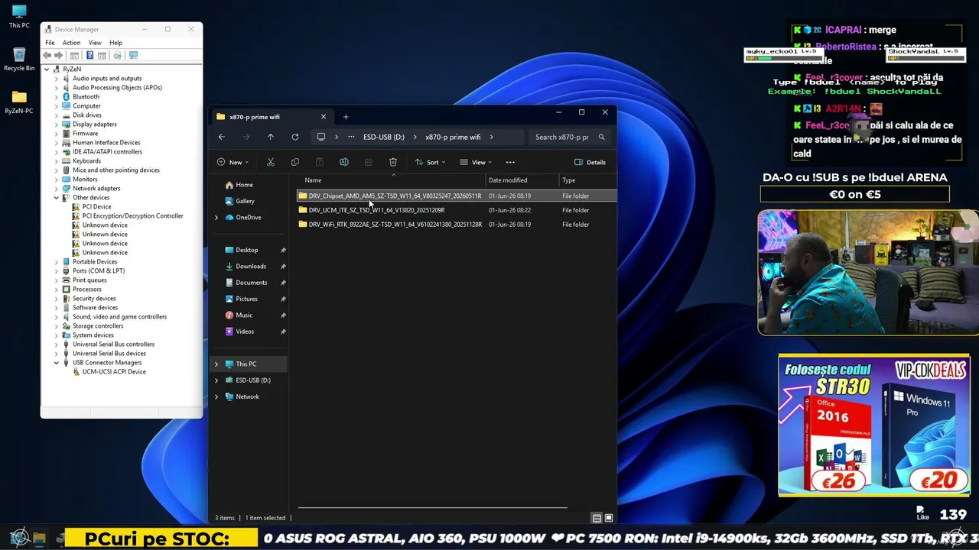Click the Explorer search box
979x550 pixels.
click(x=571, y=137)
